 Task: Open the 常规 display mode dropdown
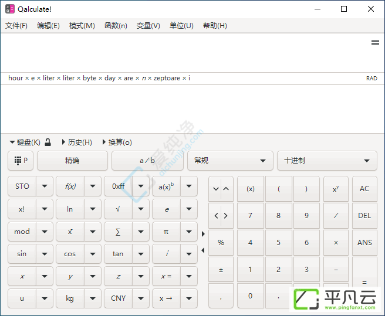click(230, 161)
